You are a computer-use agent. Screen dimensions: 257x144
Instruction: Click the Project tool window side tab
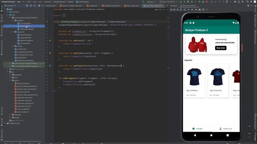click(x=2, y=8)
